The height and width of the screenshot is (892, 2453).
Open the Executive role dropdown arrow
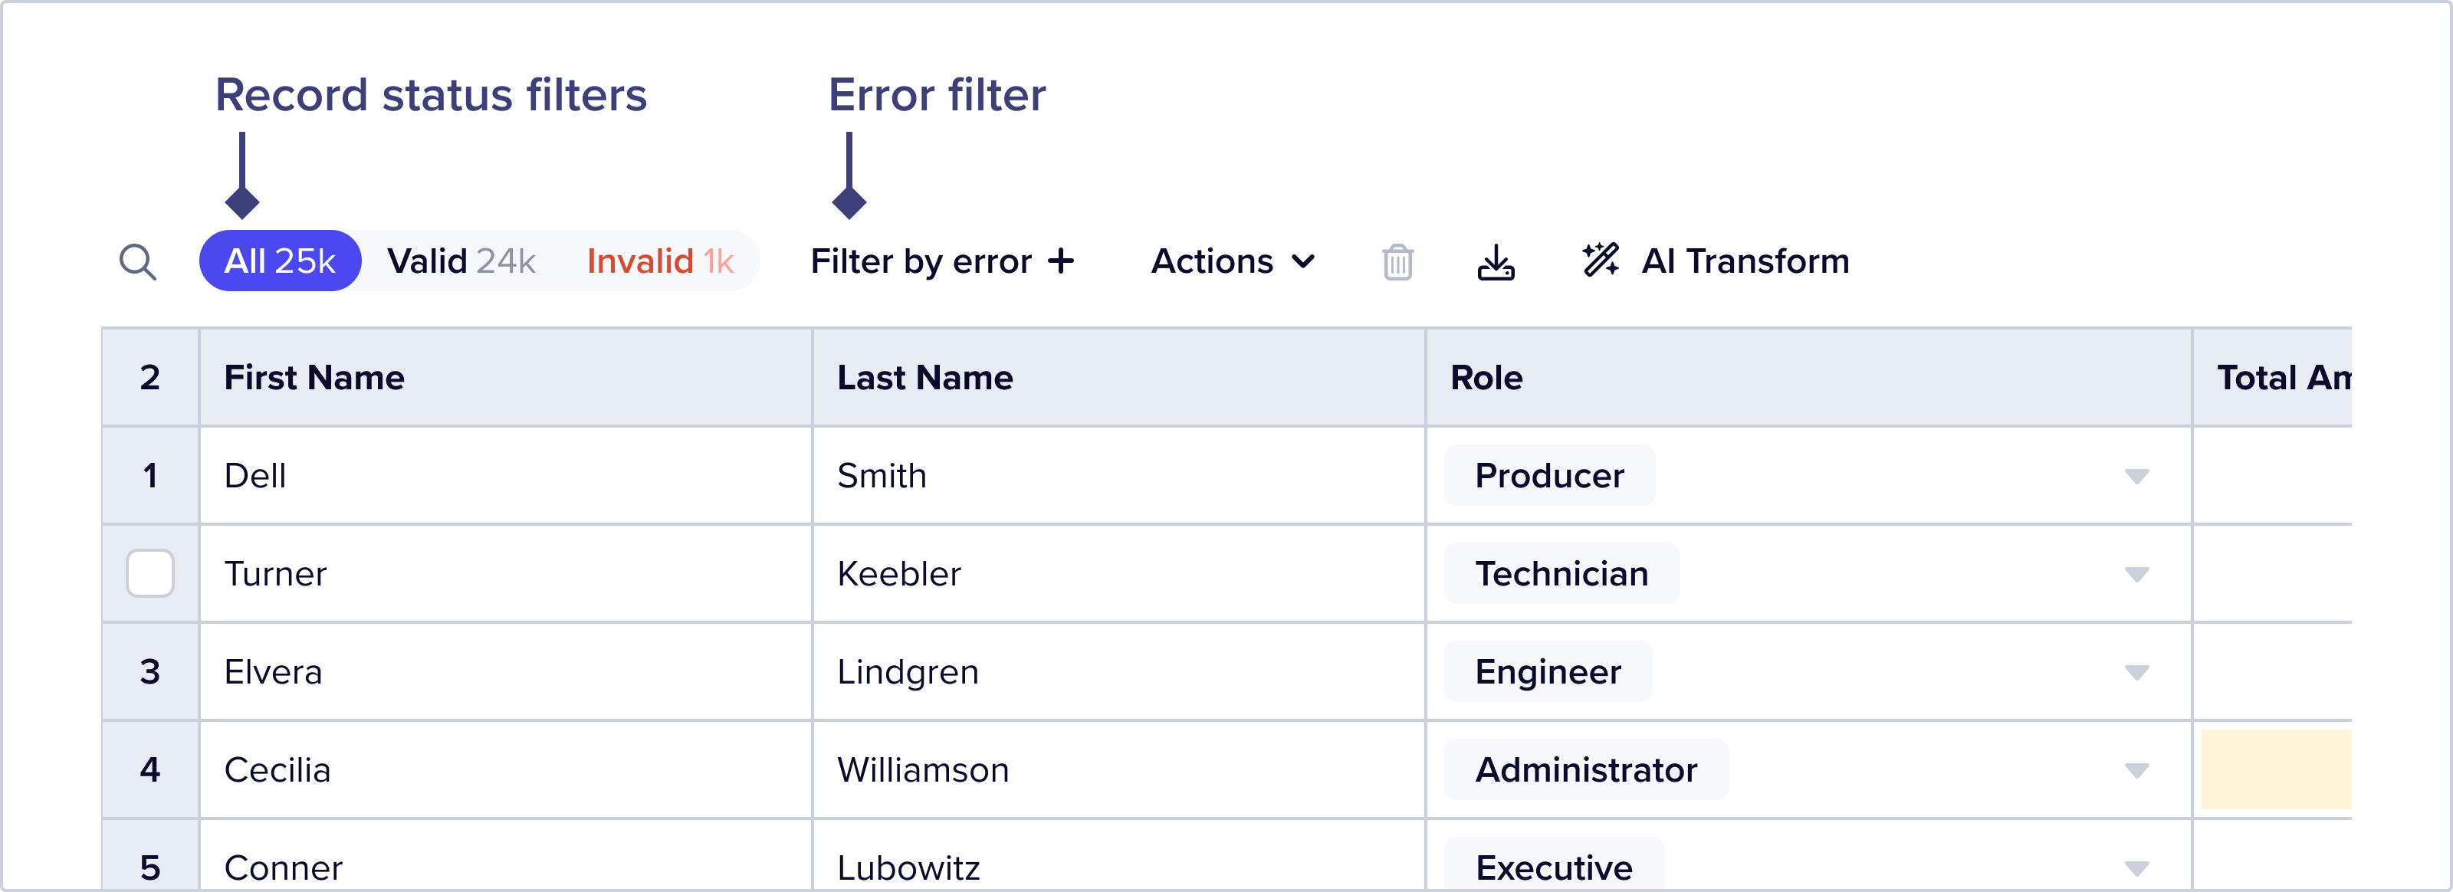point(2136,867)
